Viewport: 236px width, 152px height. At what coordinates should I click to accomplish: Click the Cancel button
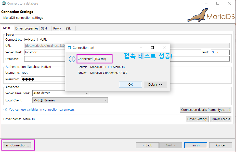click(x=221, y=145)
